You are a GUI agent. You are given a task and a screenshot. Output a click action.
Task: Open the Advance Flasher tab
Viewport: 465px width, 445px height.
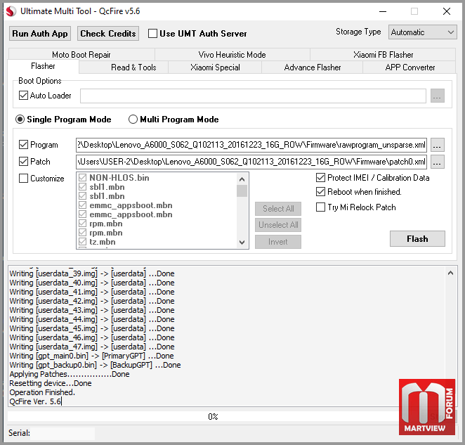[x=313, y=67]
